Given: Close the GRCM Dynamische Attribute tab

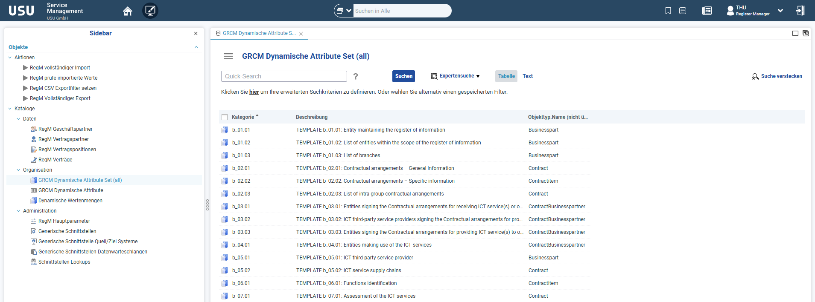Looking at the screenshot, I should [x=301, y=34].
